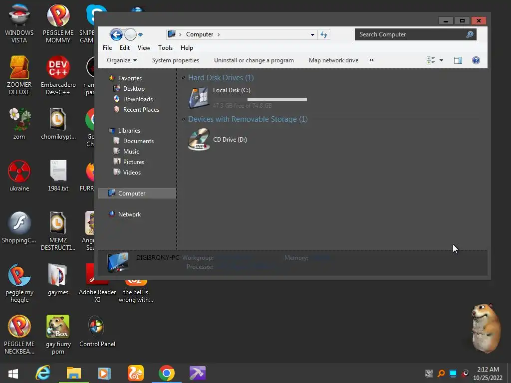Open Internet Explorer from taskbar
This screenshot has height=383, width=511.
(43, 373)
